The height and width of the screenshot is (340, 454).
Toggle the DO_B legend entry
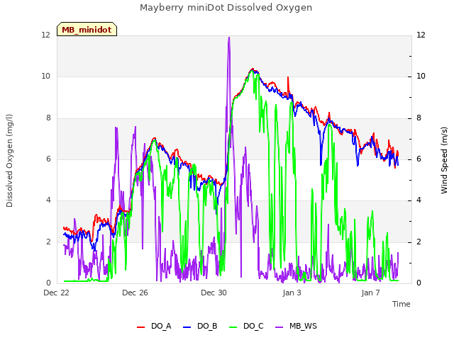click(200, 326)
